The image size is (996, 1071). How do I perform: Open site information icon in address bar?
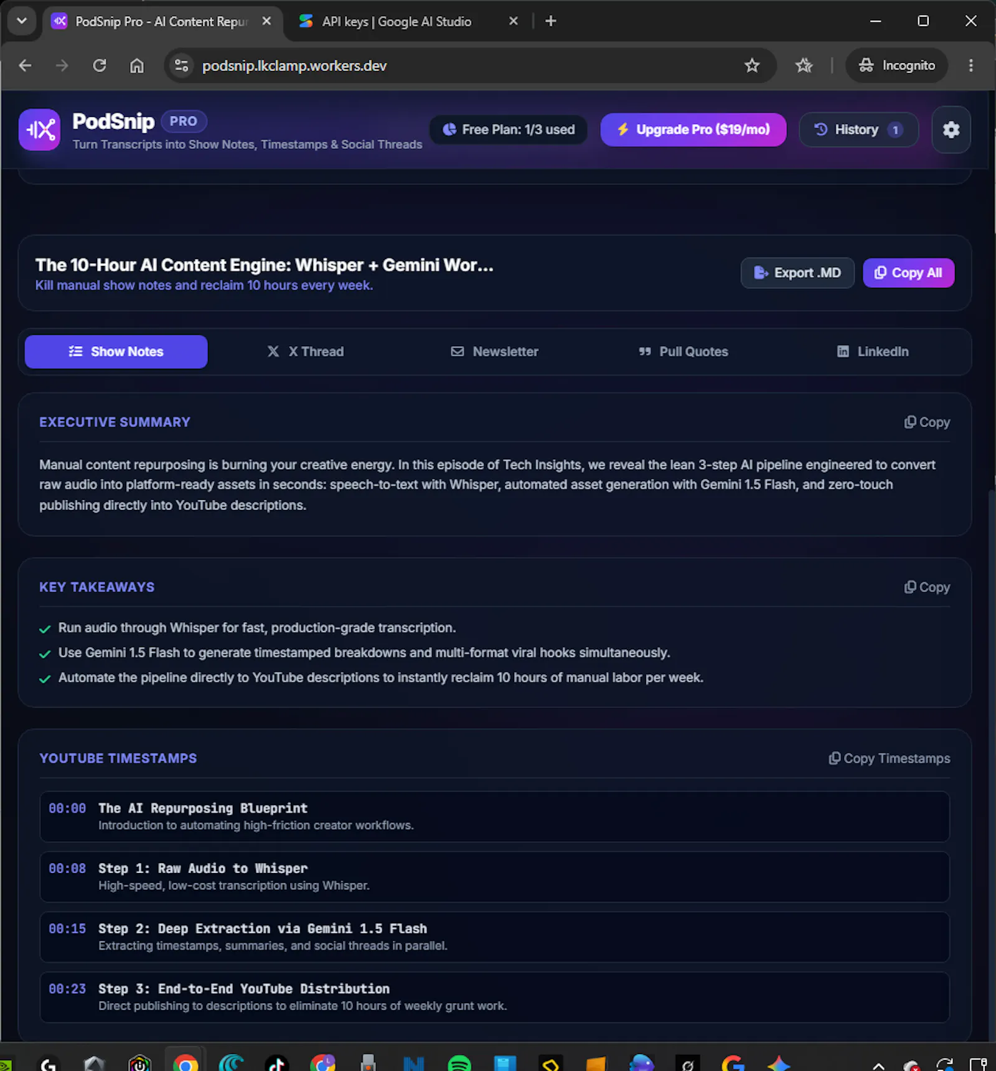click(181, 65)
